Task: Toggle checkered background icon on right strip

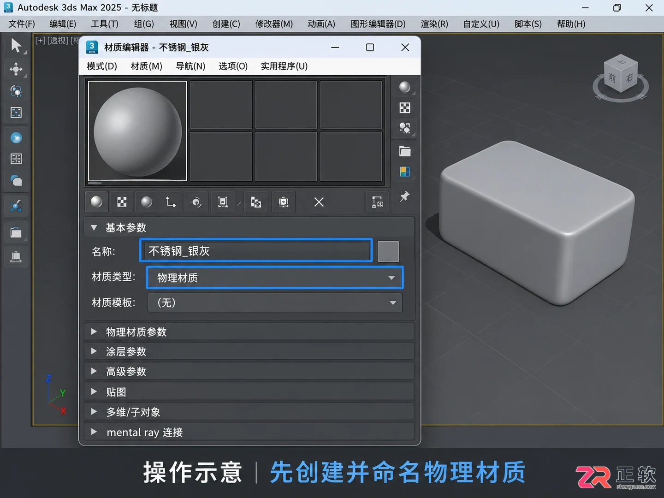Action: [x=404, y=108]
